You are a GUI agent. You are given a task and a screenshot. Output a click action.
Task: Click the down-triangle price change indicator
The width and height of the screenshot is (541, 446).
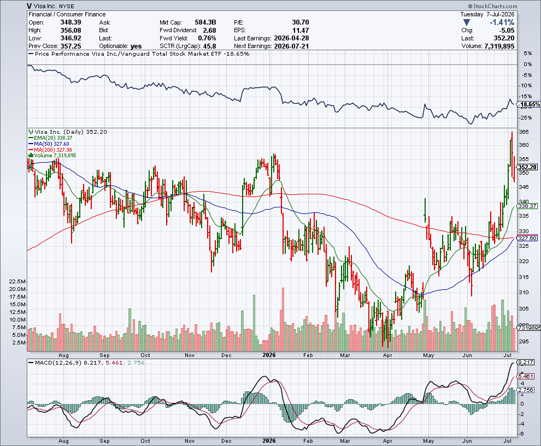click(x=467, y=22)
